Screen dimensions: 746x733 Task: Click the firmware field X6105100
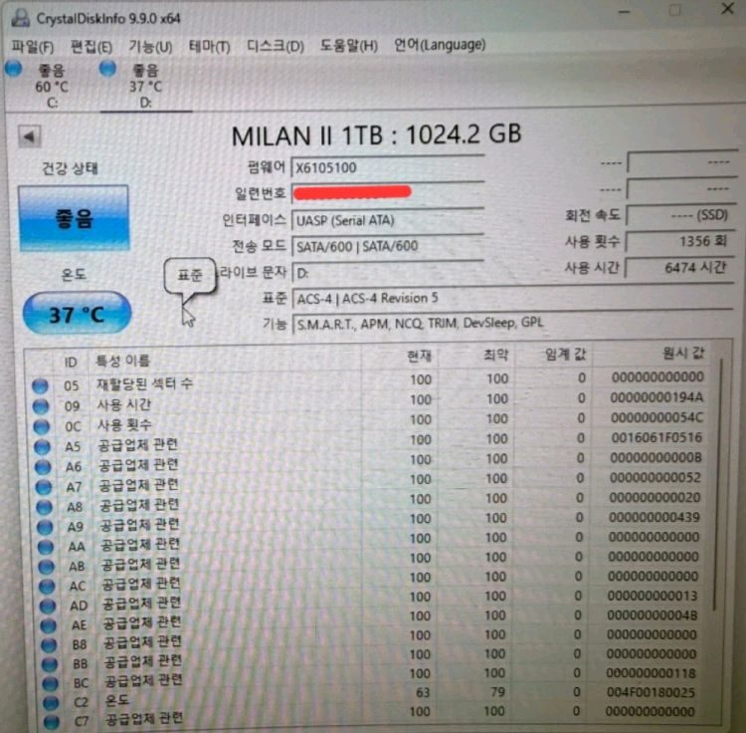(x=387, y=167)
